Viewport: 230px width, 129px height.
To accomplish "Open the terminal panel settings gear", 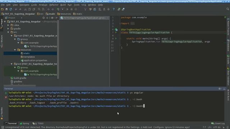I will coord(220,89).
